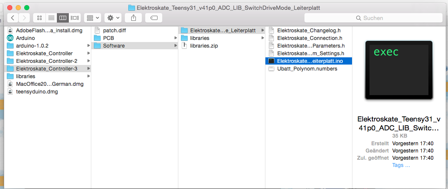
Task: Open the arrange-by dropdown
Action: tap(93, 18)
